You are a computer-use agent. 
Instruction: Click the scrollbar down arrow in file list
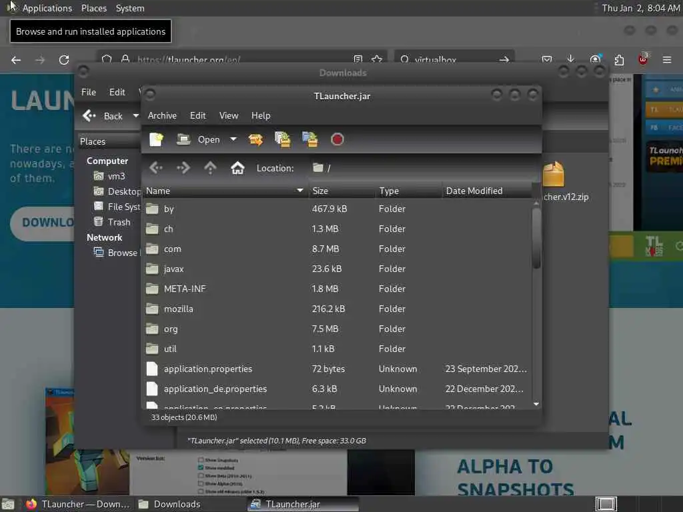click(x=536, y=405)
